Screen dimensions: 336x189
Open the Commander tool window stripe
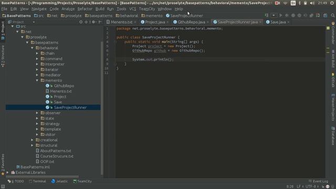coord(333,33)
